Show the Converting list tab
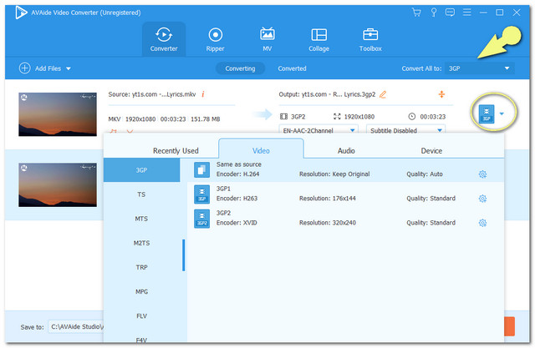The image size is (535, 348). click(240, 68)
